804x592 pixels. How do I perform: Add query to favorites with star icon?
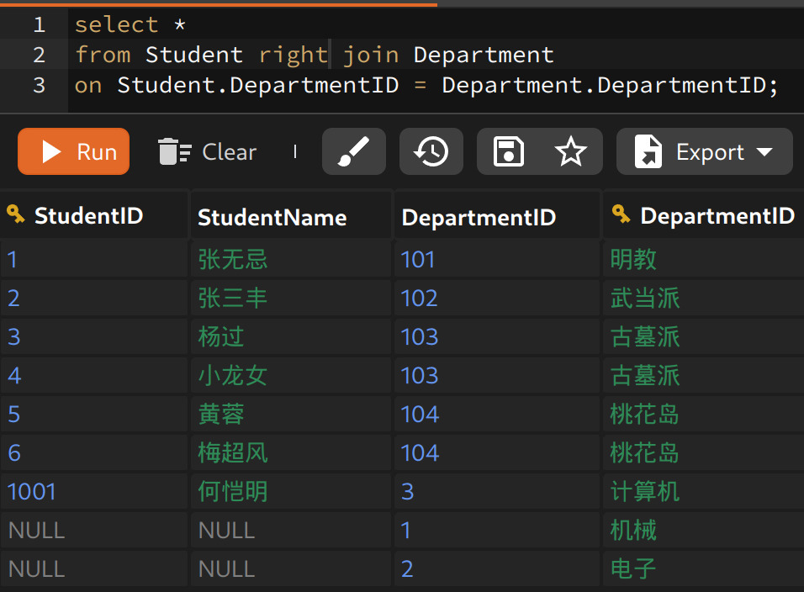pos(571,152)
